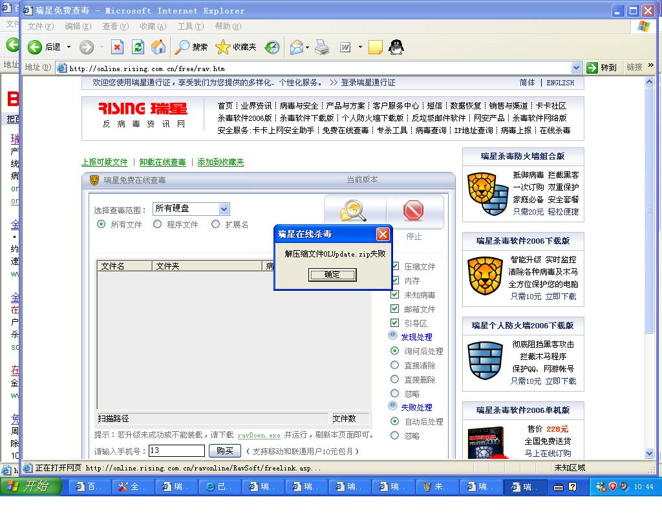Open the 工具(T) menu

pyautogui.click(x=191, y=26)
